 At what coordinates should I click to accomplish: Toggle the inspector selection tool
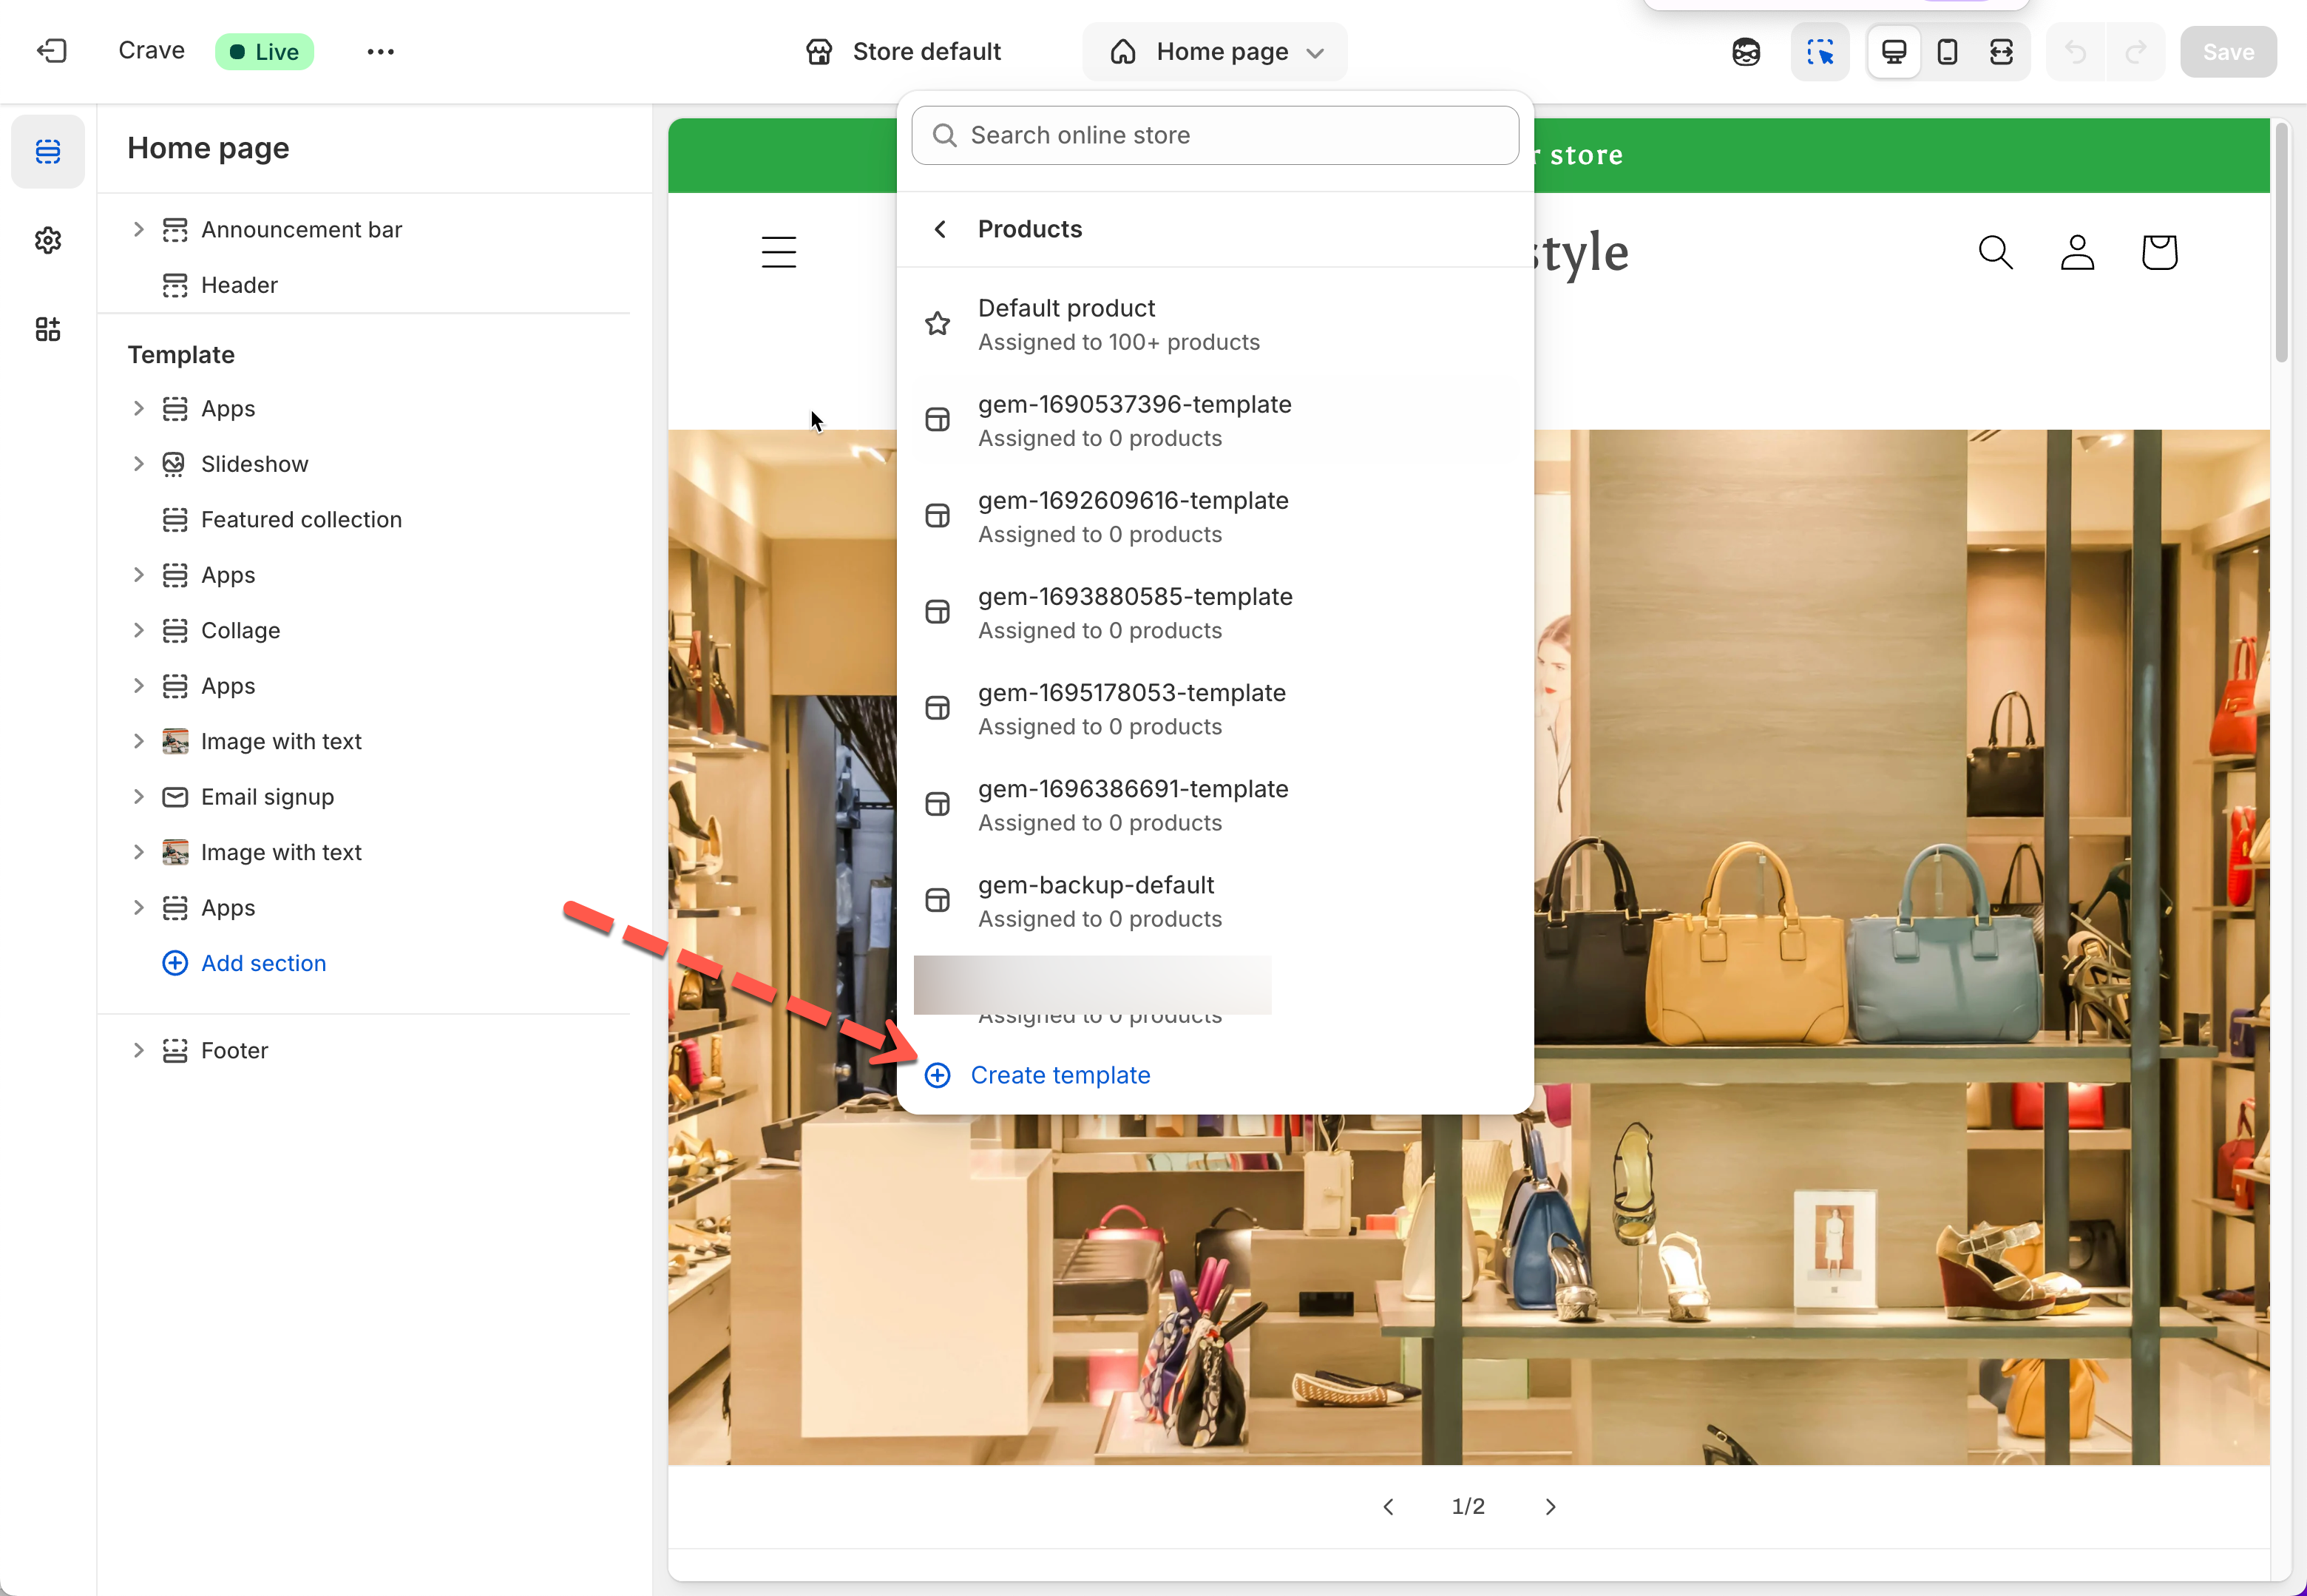point(1819,52)
